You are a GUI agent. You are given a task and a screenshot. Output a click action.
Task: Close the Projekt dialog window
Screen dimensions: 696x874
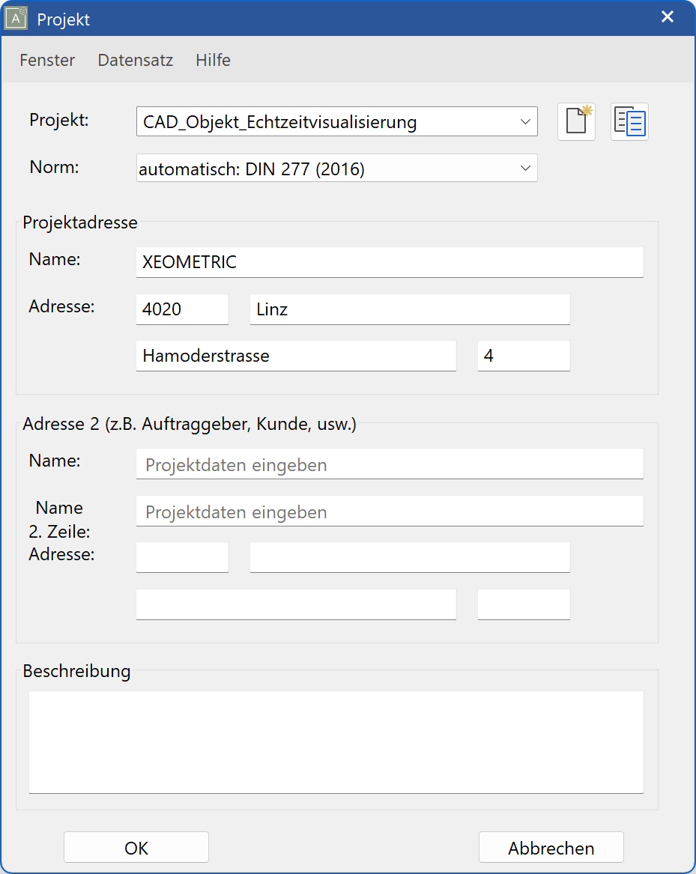pos(667,17)
